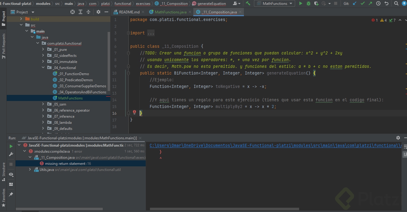Viewport: 407px width, 212px height.
Task: Click the Git update project arrow
Action: coord(355,4)
